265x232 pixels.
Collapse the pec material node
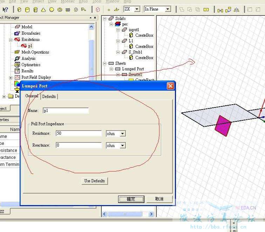111,24
